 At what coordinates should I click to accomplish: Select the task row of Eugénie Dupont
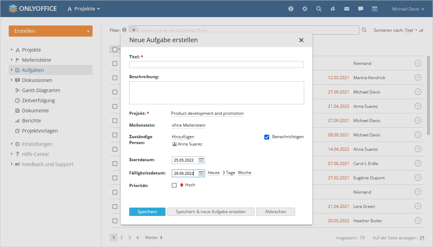(x=115, y=178)
